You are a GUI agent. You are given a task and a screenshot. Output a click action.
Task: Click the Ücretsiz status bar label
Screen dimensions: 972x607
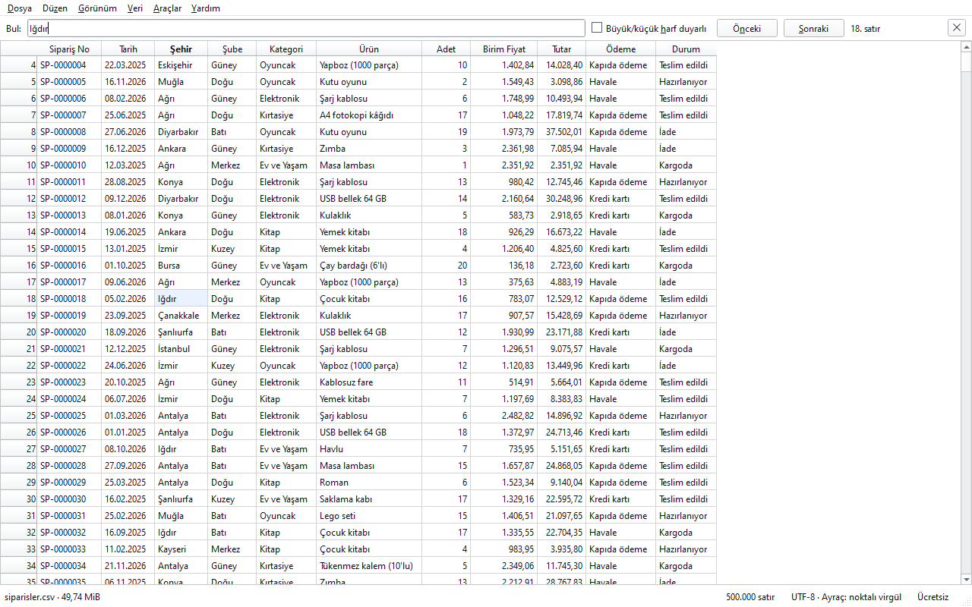pos(933,597)
